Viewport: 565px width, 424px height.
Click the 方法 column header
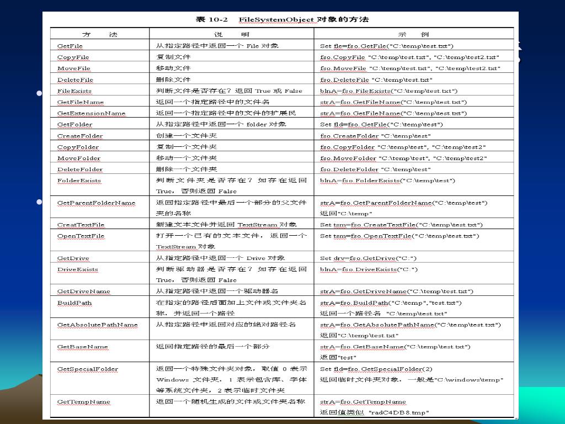tap(100, 35)
